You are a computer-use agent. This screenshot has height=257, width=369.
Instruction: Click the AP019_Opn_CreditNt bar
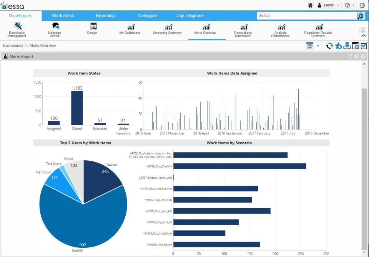point(239,166)
